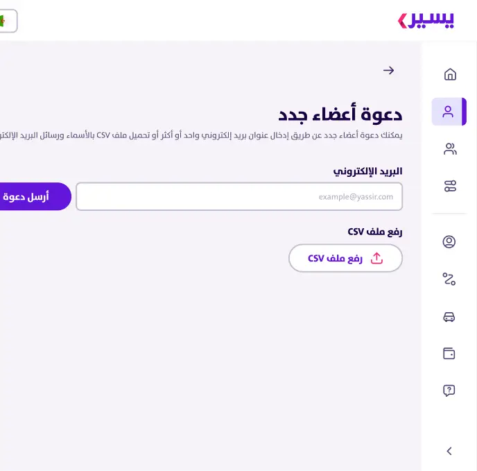Click the البريد الإلكتروني field label
477x471 pixels.
point(367,171)
